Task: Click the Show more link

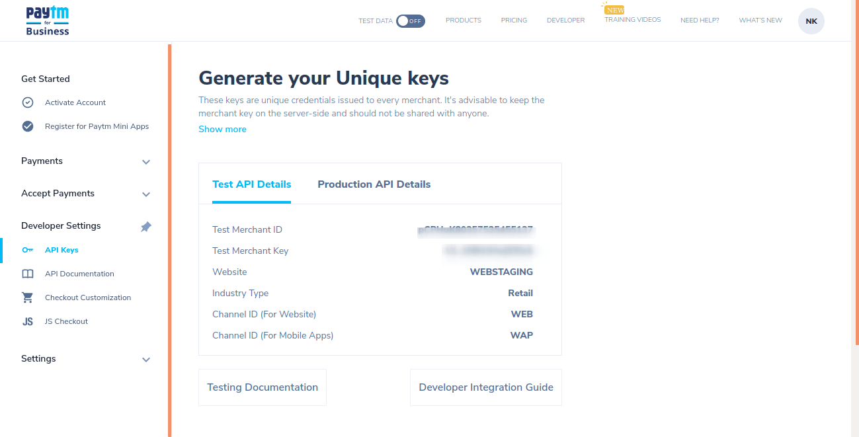Action: tap(222, 129)
